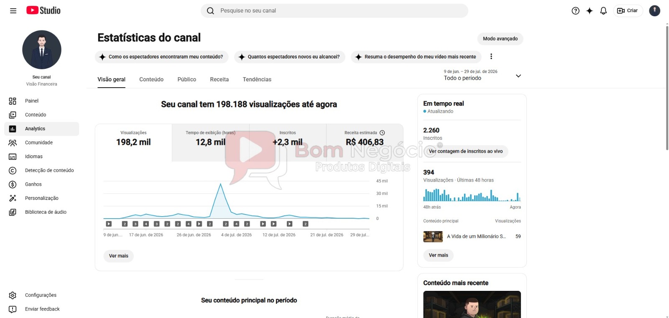Click Enviar feedback in the sidebar

coord(42,309)
